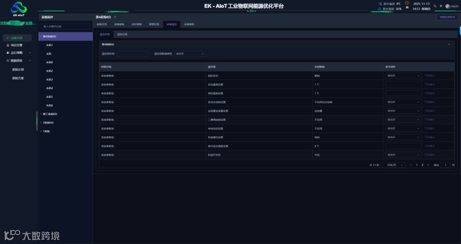Open command dropdown in 来电自启设置 row
This screenshot has width=461, height=244.
403,129
